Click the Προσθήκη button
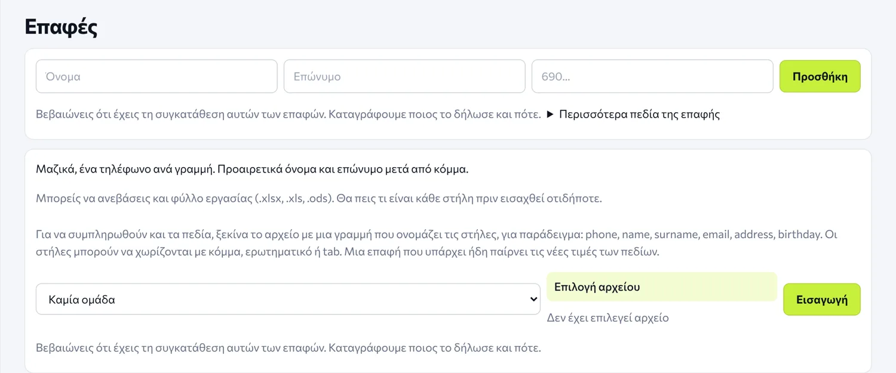The image size is (896, 373). [820, 76]
